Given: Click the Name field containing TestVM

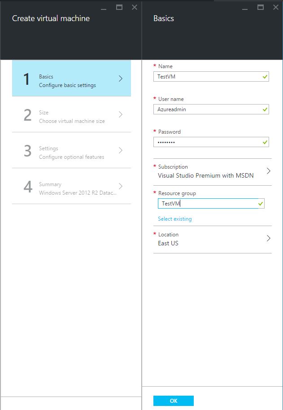Looking at the screenshot, I should 211,77.
